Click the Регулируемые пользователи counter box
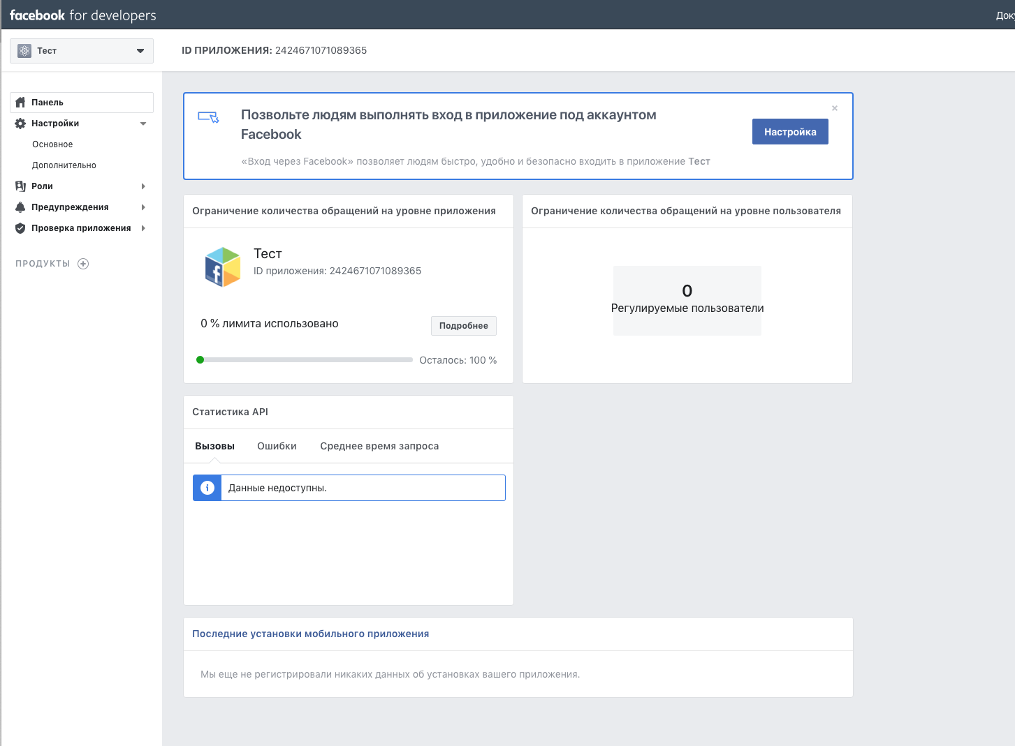This screenshot has height=746, width=1015. (x=687, y=301)
